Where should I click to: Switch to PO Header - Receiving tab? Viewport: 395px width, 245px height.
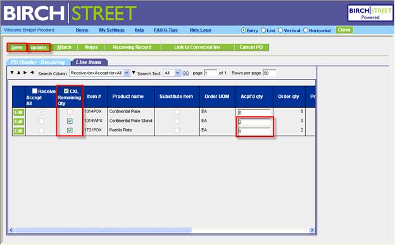pos(38,62)
